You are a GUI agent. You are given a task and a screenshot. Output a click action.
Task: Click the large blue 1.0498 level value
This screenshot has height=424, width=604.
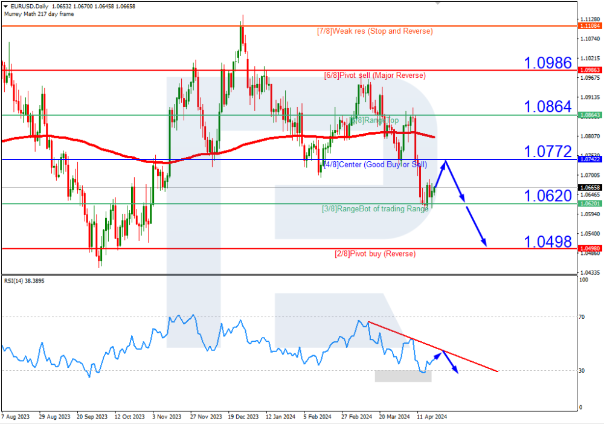(x=548, y=242)
